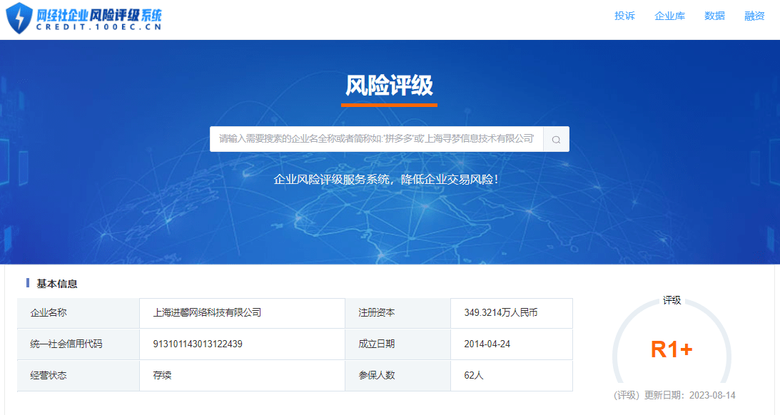Image resolution: width=780 pixels, height=415 pixels.
Task: Open the 融资 navigation link
Action: (754, 16)
